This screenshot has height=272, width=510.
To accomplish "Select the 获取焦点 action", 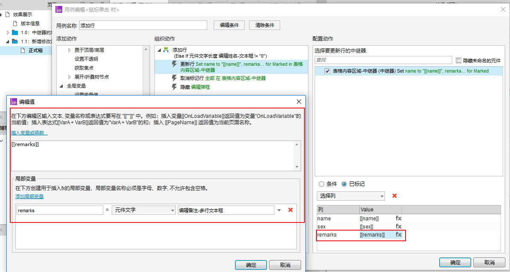I will coord(84,68).
